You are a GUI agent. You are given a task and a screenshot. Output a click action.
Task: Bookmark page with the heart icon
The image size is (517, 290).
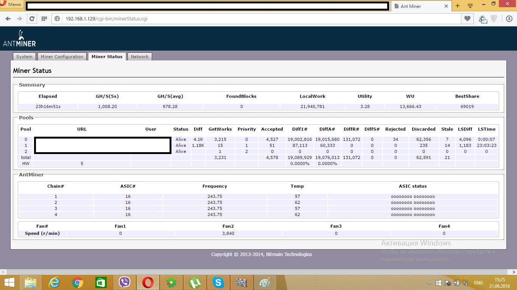[x=467, y=19]
